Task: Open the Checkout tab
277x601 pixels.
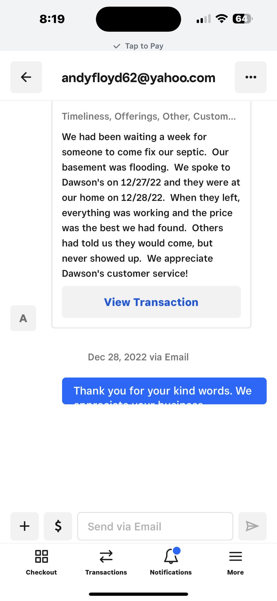Action: tap(41, 562)
